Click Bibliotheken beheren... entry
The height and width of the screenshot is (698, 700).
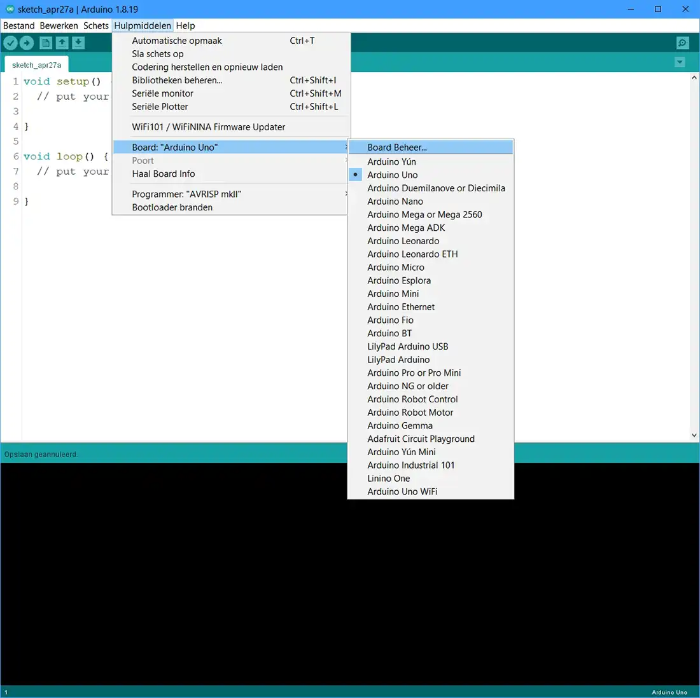pos(177,80)
